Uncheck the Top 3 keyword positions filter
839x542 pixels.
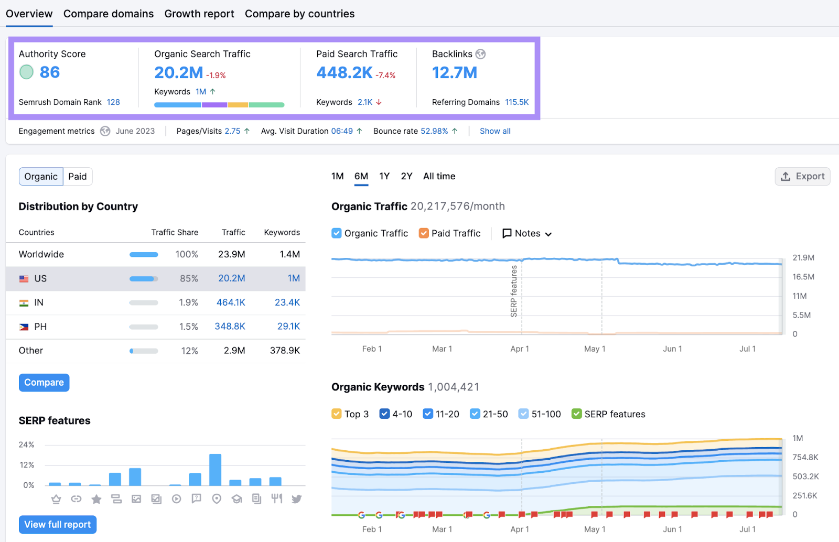coord(336,414)
